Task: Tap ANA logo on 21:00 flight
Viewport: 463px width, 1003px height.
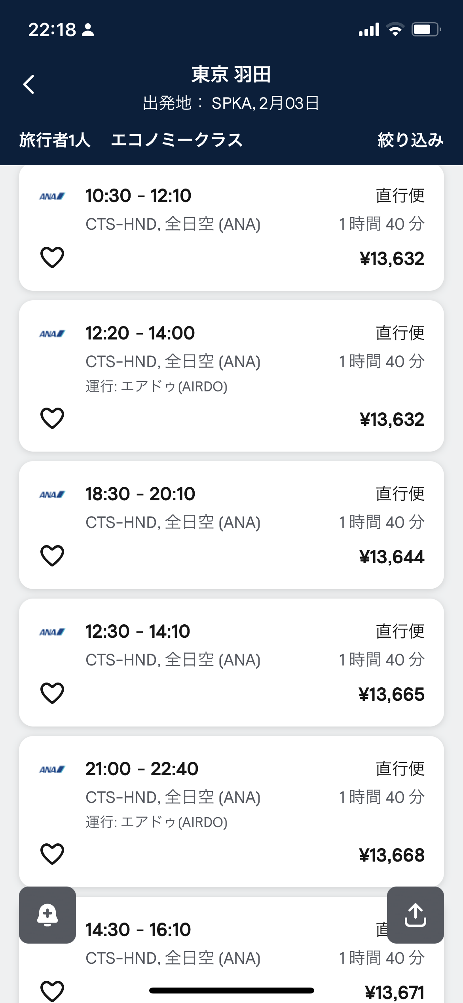Action: click(x=52, y=769)
